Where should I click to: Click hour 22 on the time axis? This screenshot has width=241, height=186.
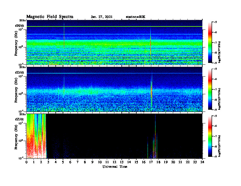point(188,162)
